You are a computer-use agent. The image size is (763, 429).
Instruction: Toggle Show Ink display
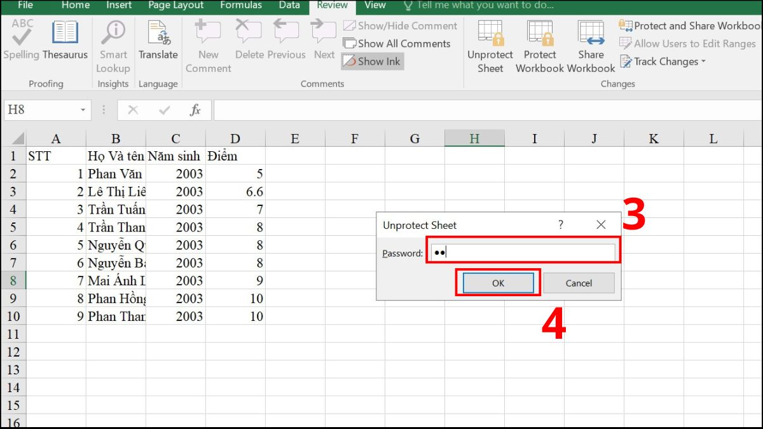372,61
